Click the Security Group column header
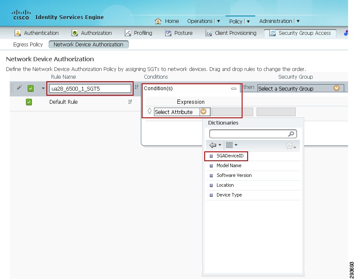Screen dimensions: 354x279 pyautogui.click(x=296, y=77)
